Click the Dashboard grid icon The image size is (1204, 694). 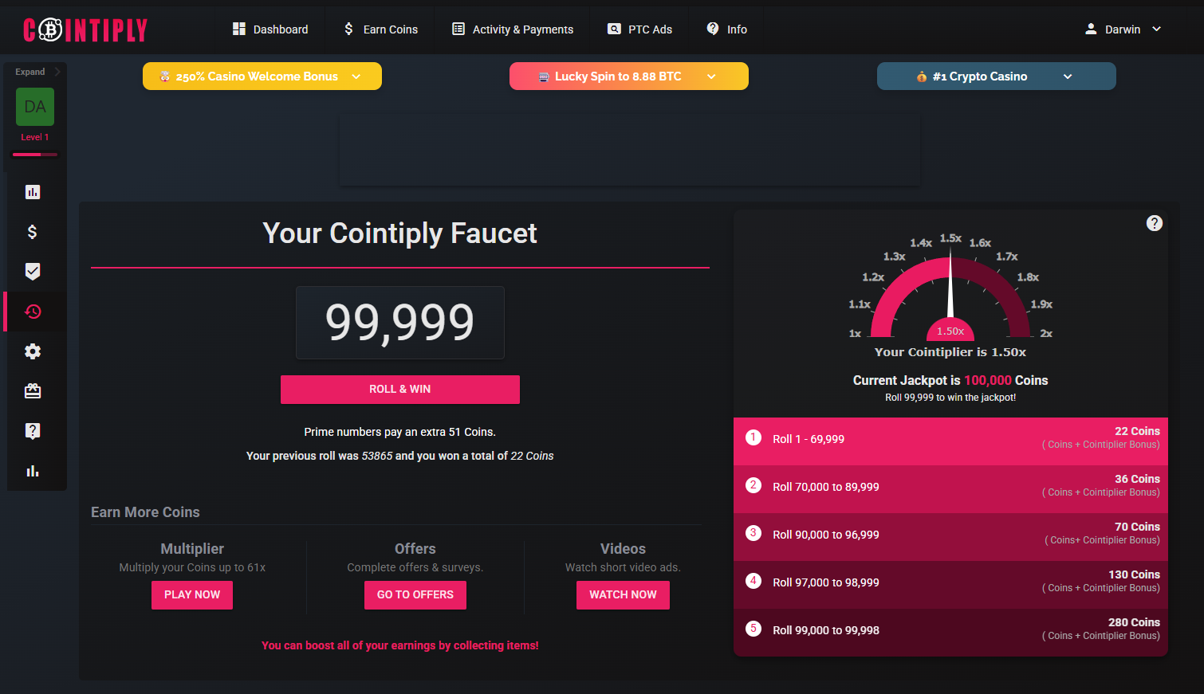(x=238, y=29)
